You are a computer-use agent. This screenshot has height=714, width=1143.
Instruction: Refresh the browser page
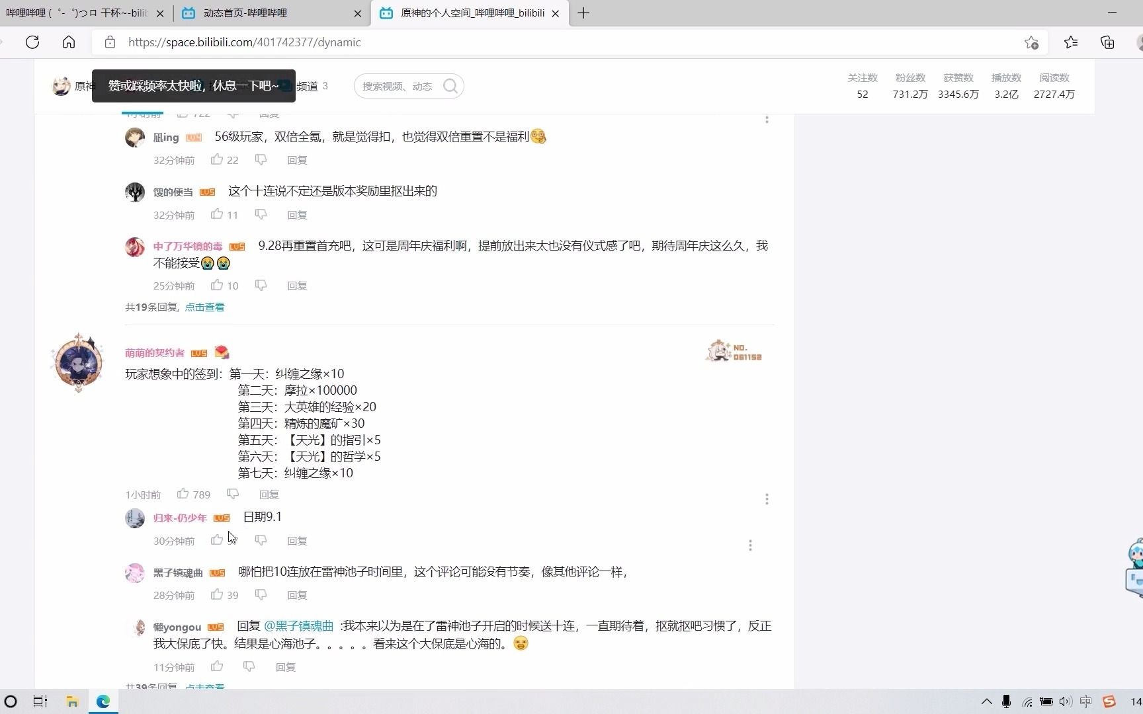point(32,42)
